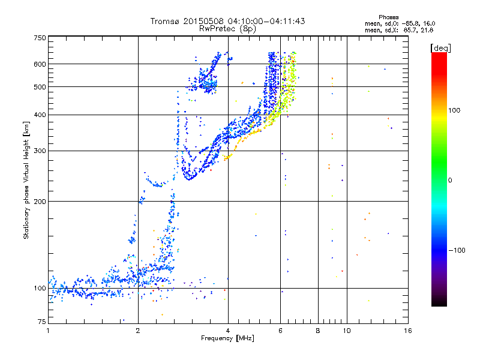Click the blue F-layer cusp minimum near 3 MHz
Screen dimensions: 480x360
coord(189,178)
